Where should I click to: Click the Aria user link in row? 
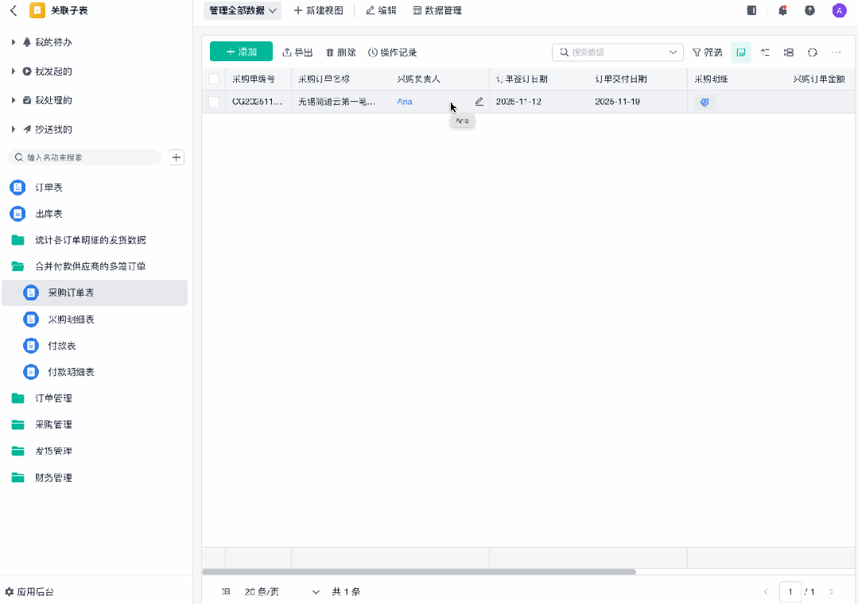[x=405, y=102]
